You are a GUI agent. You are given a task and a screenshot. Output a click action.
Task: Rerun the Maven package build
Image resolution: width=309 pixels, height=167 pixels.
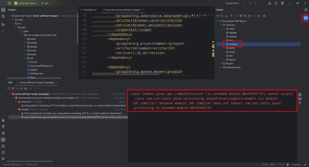click(9, 88)
